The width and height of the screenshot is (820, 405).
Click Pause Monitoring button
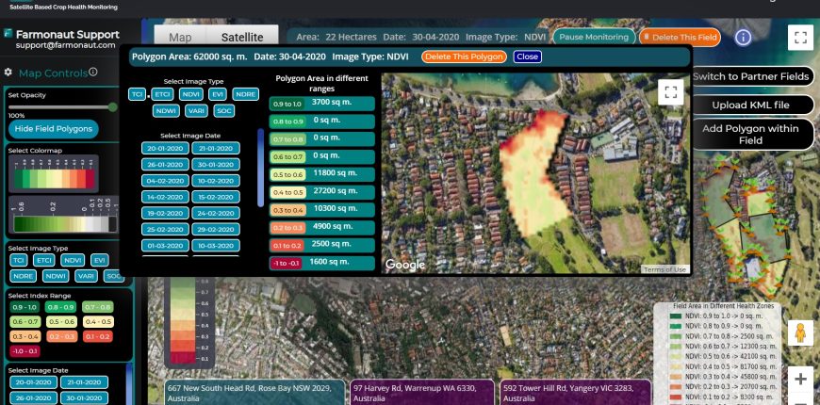594,37
